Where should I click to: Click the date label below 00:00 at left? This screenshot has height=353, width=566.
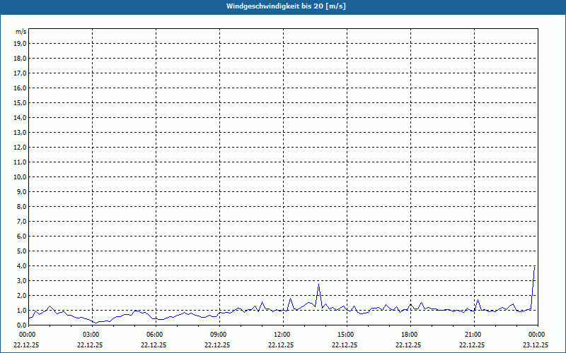click(x=28, y=345)
